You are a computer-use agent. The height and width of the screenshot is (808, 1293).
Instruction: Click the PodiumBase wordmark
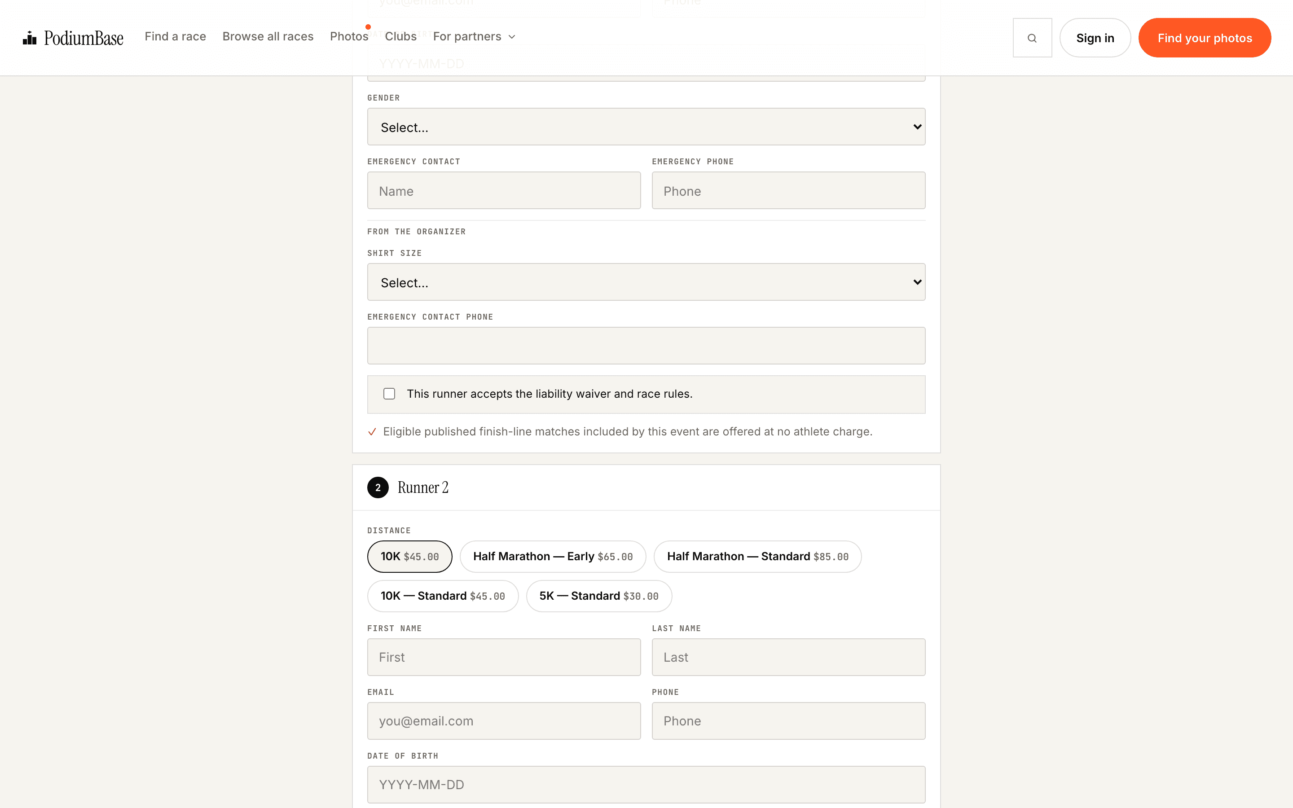tap(84, 38)
